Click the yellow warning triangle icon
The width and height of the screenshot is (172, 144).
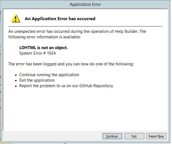click(16, 18)
